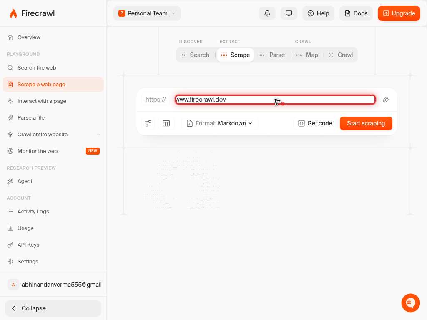427x320 pixels.
Task: Click the Agent magic wand icon
Action: coord(10,181)
